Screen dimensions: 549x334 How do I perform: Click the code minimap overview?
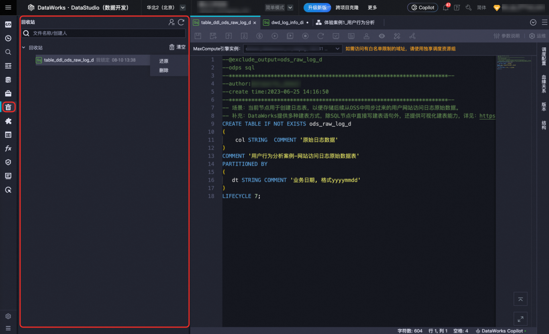coord(513,62)
